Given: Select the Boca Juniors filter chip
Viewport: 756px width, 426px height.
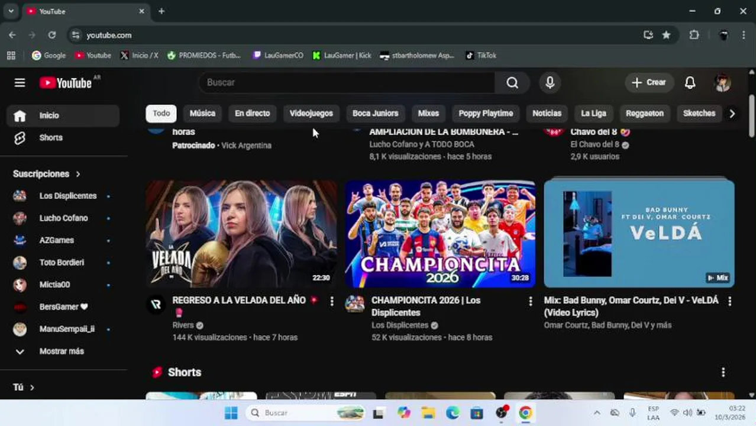Looking at the screenshot, I should point(375,113).
